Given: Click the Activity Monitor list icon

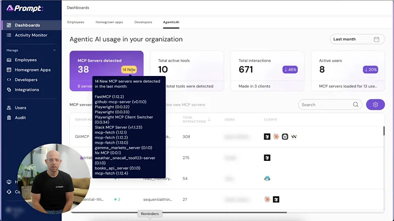Looking at the screenshot, I should click(x=9, y=35).
